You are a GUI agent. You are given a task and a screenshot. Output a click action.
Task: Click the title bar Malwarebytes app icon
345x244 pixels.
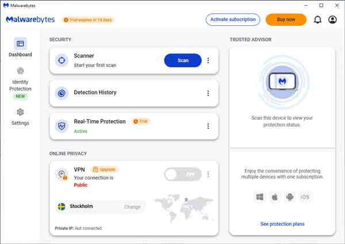(6, 5)
